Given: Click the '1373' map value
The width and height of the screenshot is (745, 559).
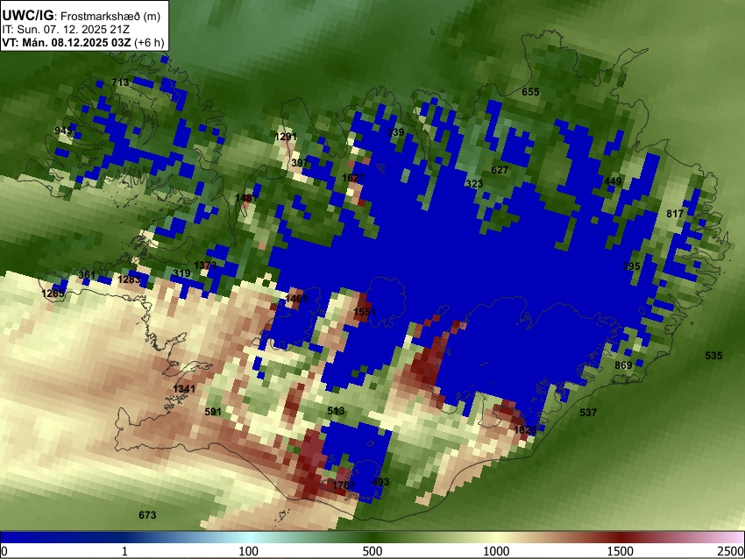Looking at the screenshot, I should tap(205, 265).
